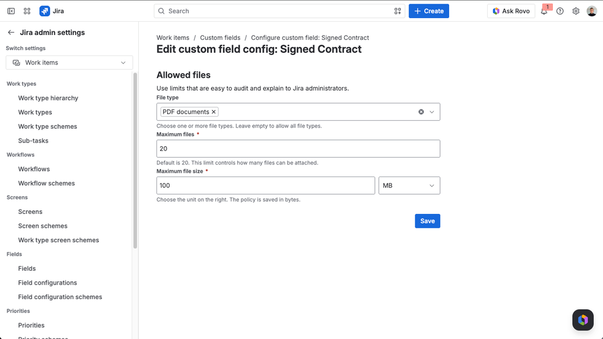Open Field configurations in the sidebar
The image size is (603, 339).
click(x=48, y=283)
